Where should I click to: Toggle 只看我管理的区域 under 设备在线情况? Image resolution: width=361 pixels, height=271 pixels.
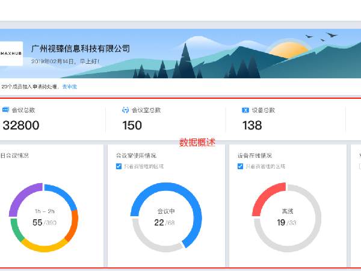coord(241,166)
